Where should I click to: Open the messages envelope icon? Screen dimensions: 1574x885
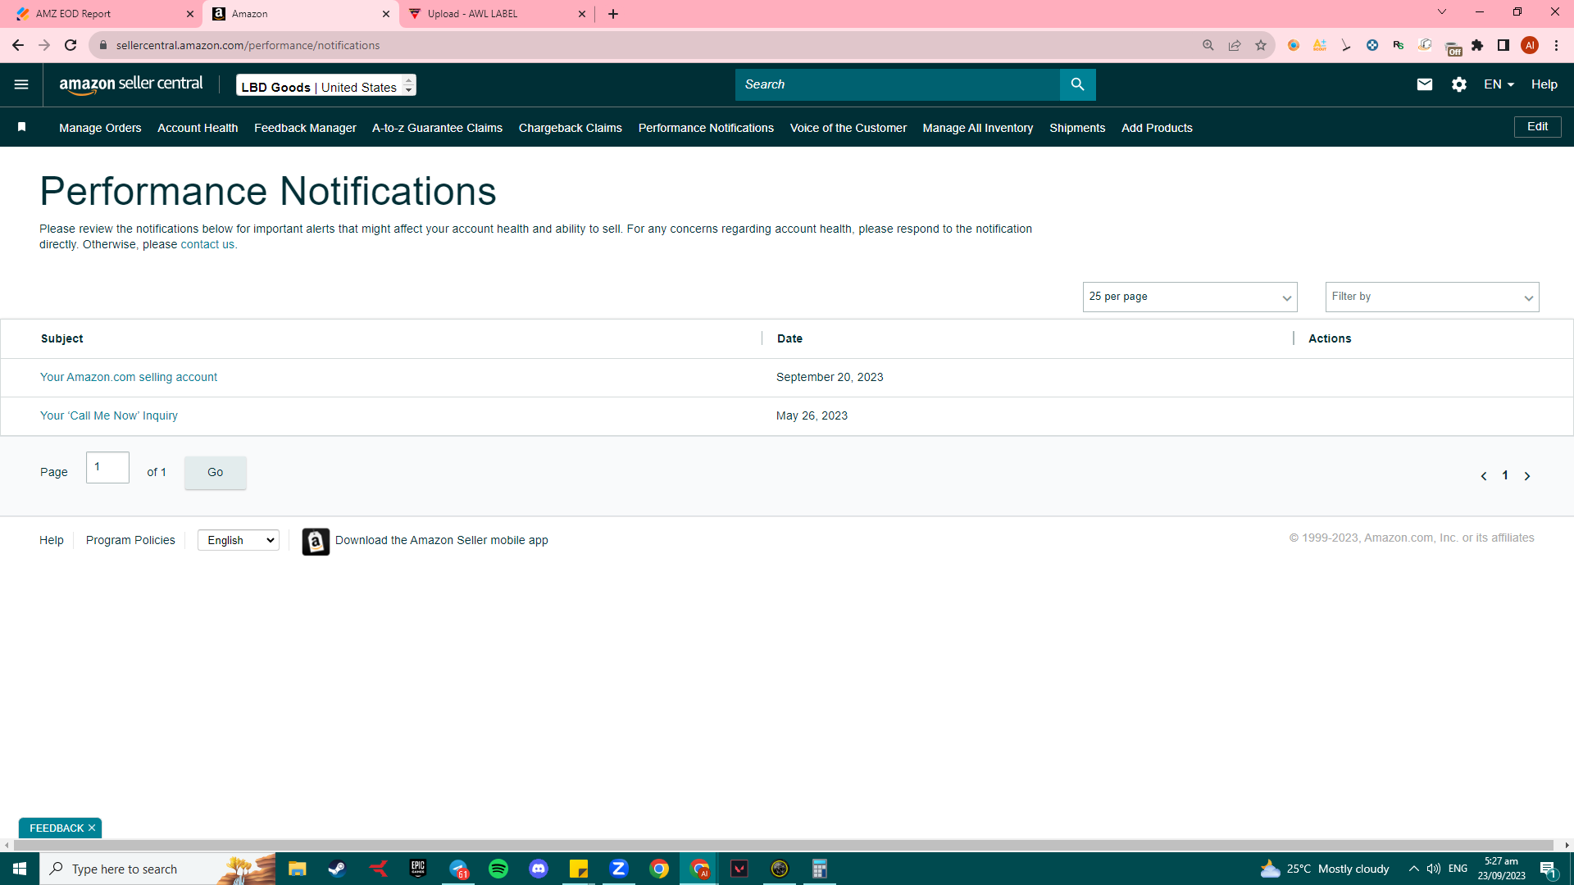pos(1425,84)
